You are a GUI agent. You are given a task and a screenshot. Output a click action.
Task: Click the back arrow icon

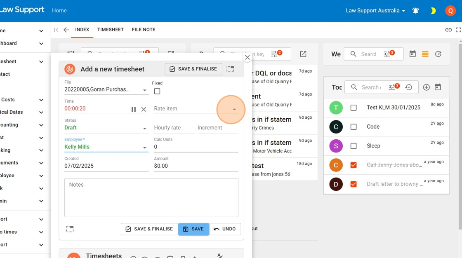click(x=66, y=30)
